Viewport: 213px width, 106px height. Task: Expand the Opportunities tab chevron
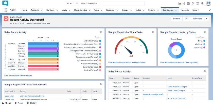pos(90,10)
